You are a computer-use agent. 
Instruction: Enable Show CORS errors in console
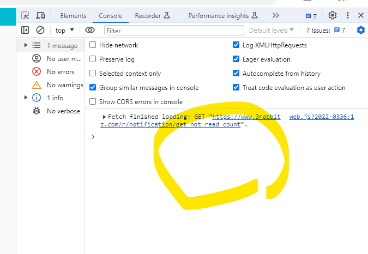click(x=93, y=101)
